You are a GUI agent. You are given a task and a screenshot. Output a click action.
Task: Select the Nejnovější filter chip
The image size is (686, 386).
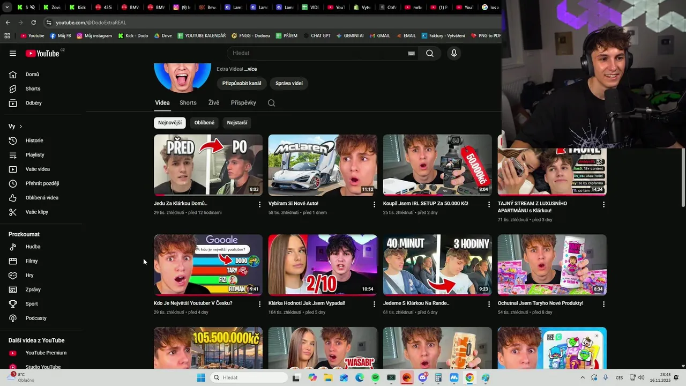pos(170,123)
